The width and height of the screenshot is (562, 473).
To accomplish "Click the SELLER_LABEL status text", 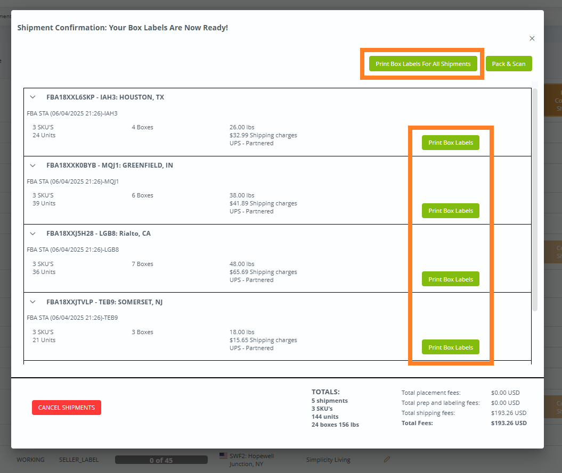I will [78, 459].
